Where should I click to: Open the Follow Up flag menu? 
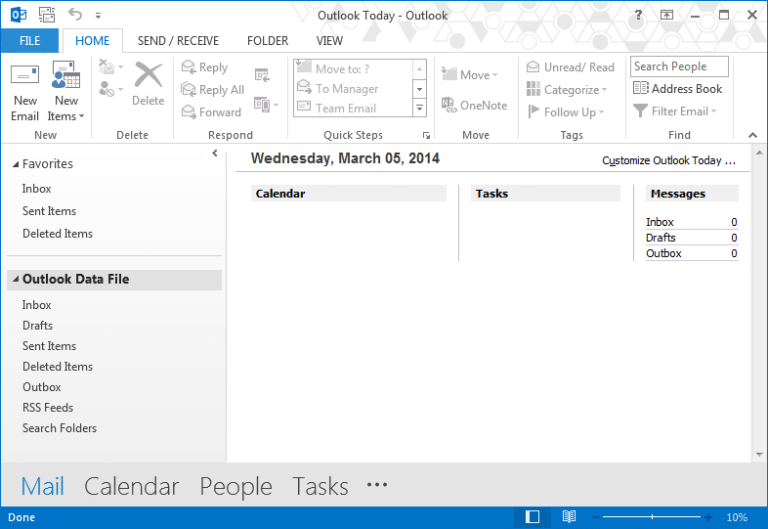point(566,112)
